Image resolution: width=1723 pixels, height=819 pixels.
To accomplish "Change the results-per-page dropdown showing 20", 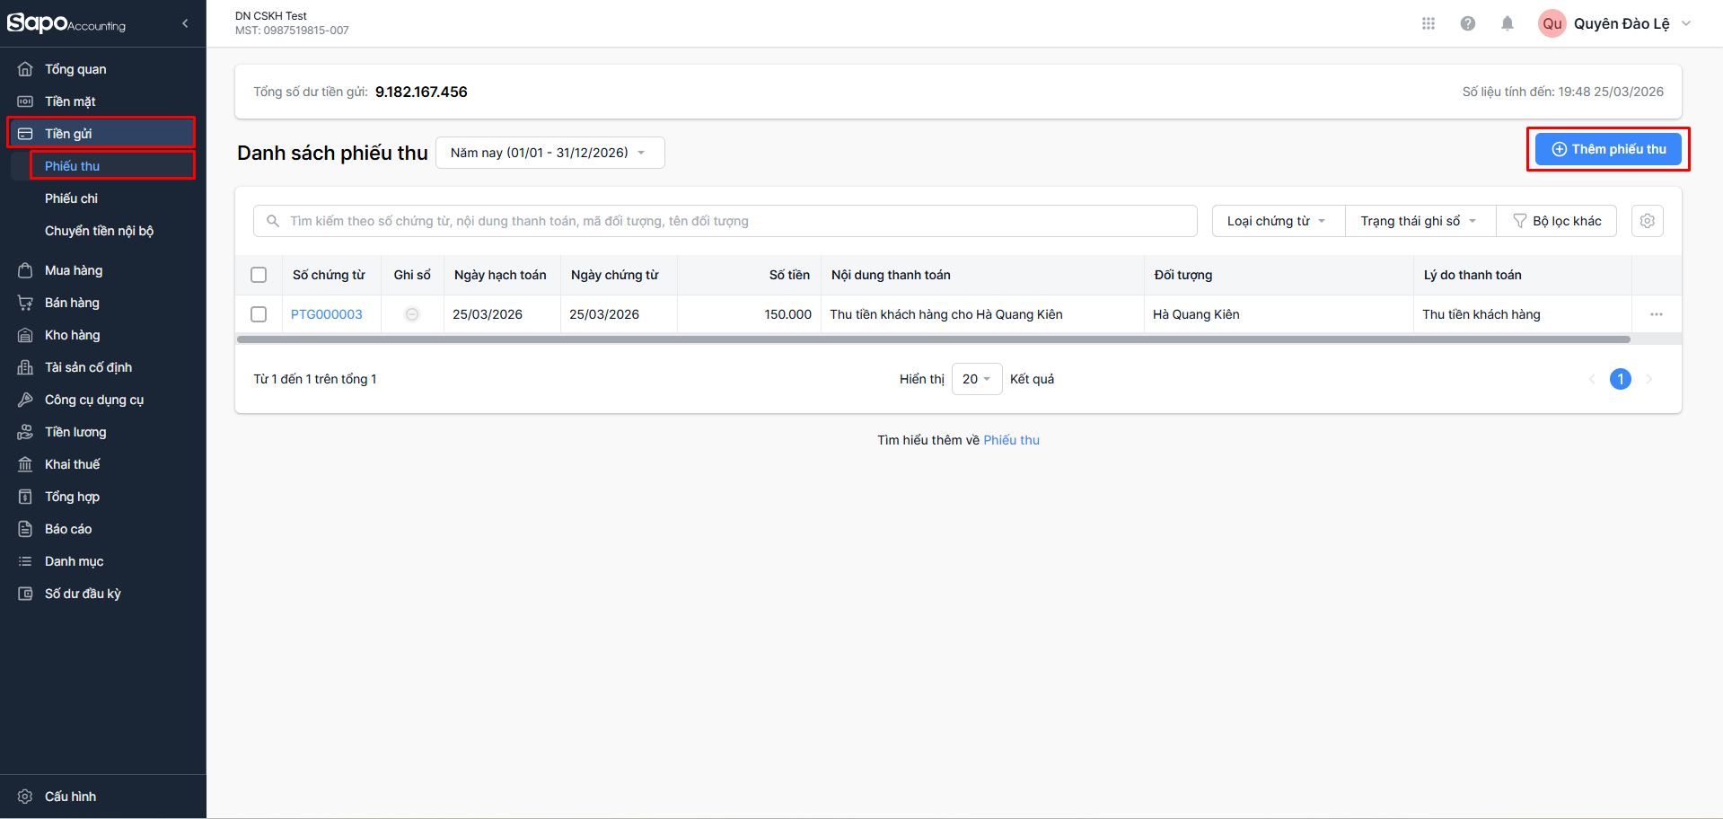I will tap(976, 379).
